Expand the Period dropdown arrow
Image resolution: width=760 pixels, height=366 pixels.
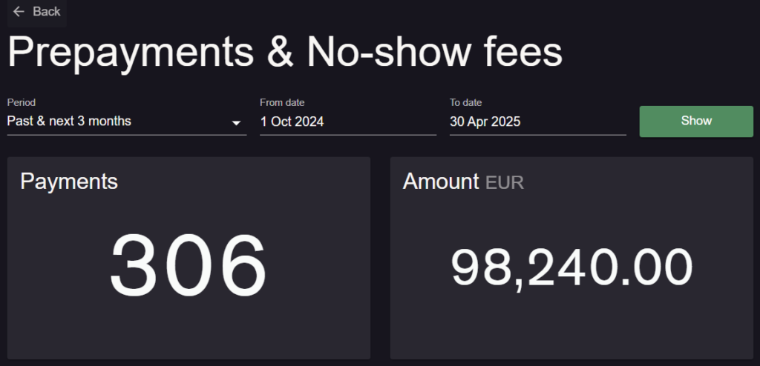tap(236, 122)
